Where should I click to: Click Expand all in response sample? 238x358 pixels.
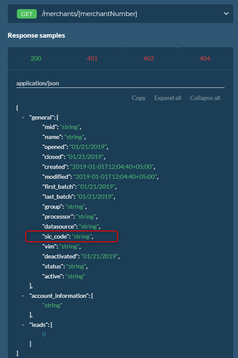168,98
